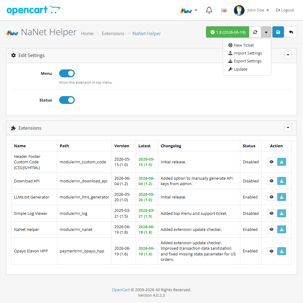Download the Opayo Elavon HPP extension

(x=281, y=251)
